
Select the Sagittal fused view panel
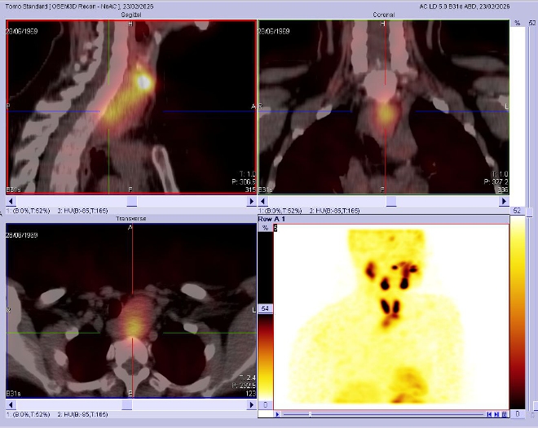pyautogui.click(x=131, y=107)
